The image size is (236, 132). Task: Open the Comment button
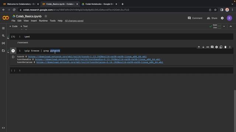tap(195, 18)
